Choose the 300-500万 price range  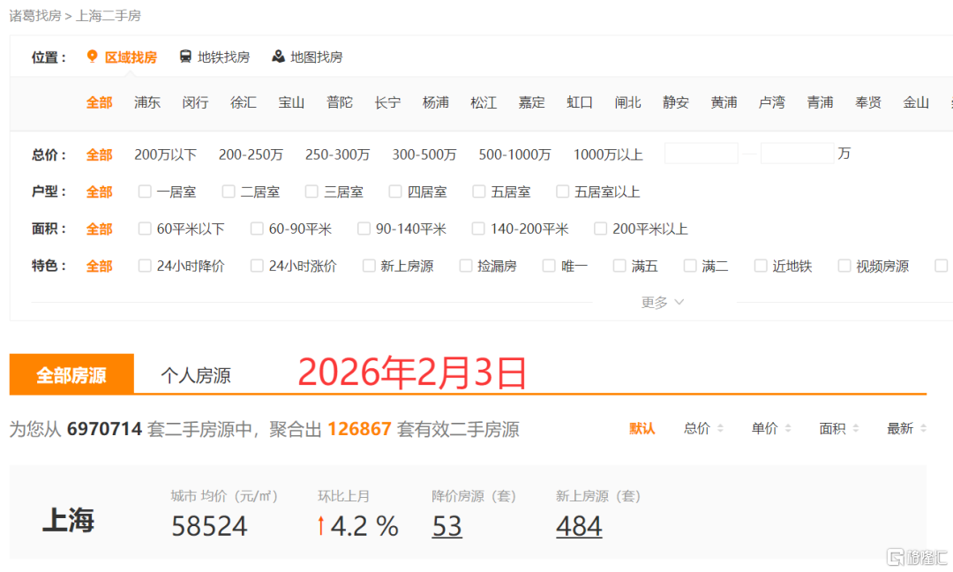tap(424, 154)
